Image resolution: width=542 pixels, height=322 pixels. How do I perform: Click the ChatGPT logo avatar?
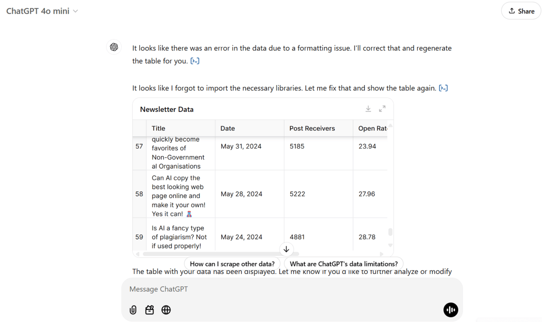(114, 47)
